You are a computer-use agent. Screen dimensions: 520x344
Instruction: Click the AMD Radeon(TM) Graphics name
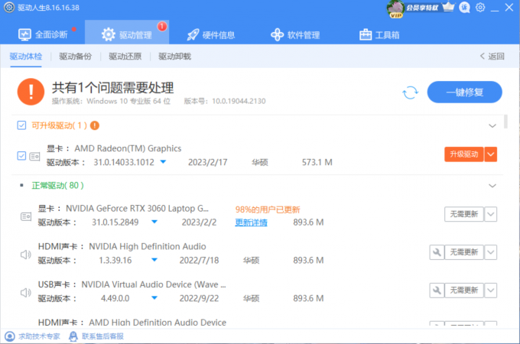(128, 148)
